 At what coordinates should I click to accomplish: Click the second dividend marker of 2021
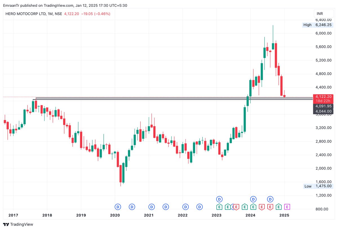[x=166, y=207]
